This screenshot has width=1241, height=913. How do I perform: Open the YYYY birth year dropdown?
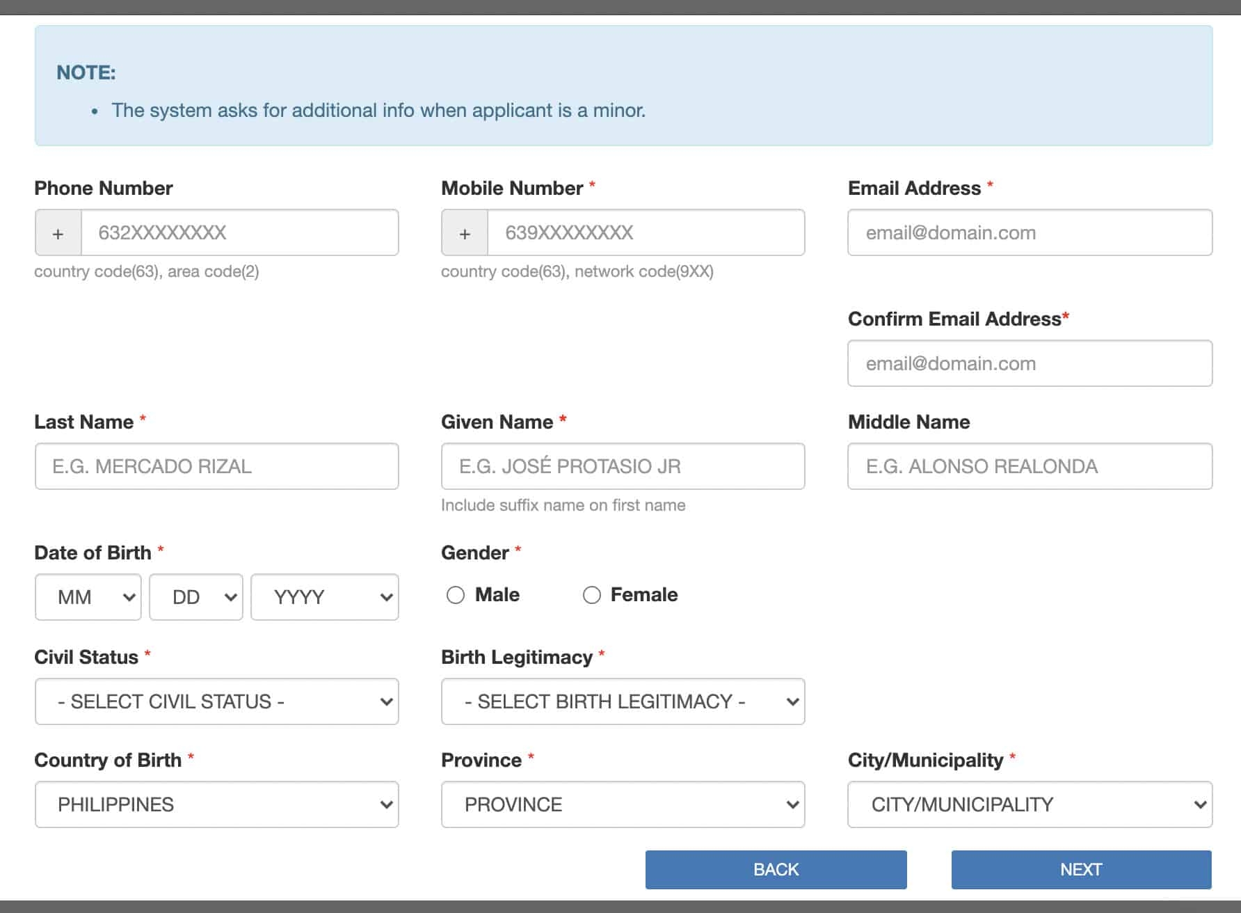(324, 596)
